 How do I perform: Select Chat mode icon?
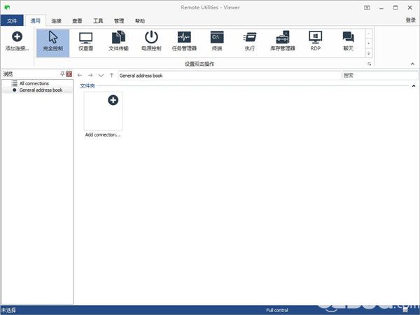pyautogui.click(x=348, y=41)
